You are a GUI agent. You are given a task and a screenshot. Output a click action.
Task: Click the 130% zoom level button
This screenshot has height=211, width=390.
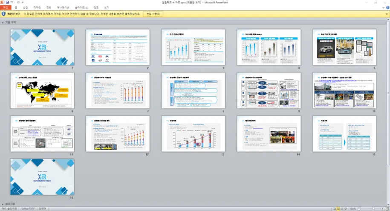pyautogui.click(x=352, y=209)
